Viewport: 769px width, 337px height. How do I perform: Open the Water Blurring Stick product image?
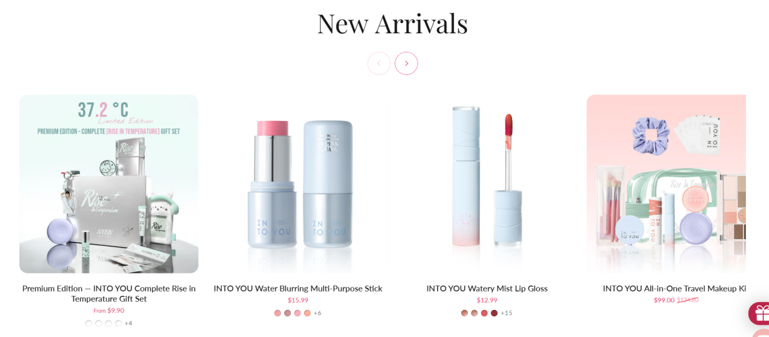tap(298, 184)
